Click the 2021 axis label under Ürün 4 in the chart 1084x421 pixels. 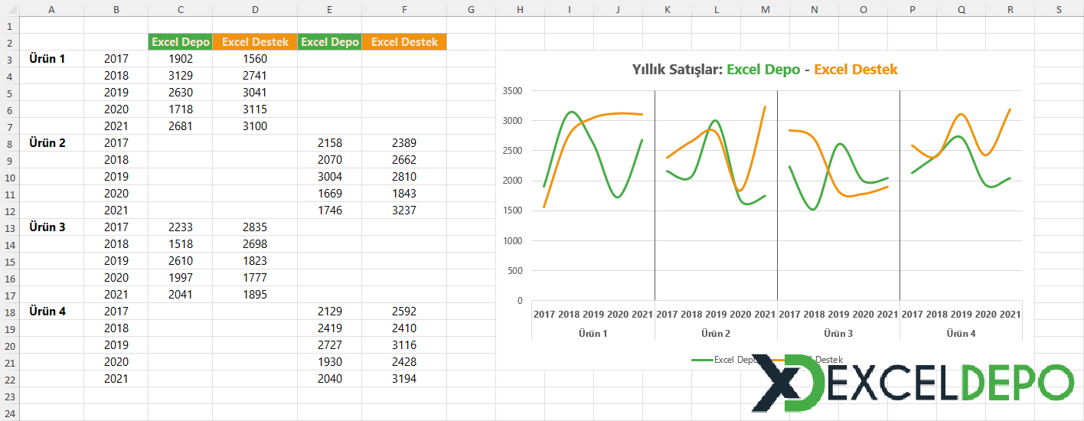point(1010,315)
